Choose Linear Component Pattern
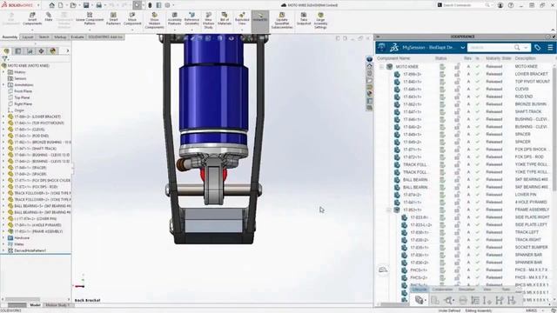 (90, 19)
